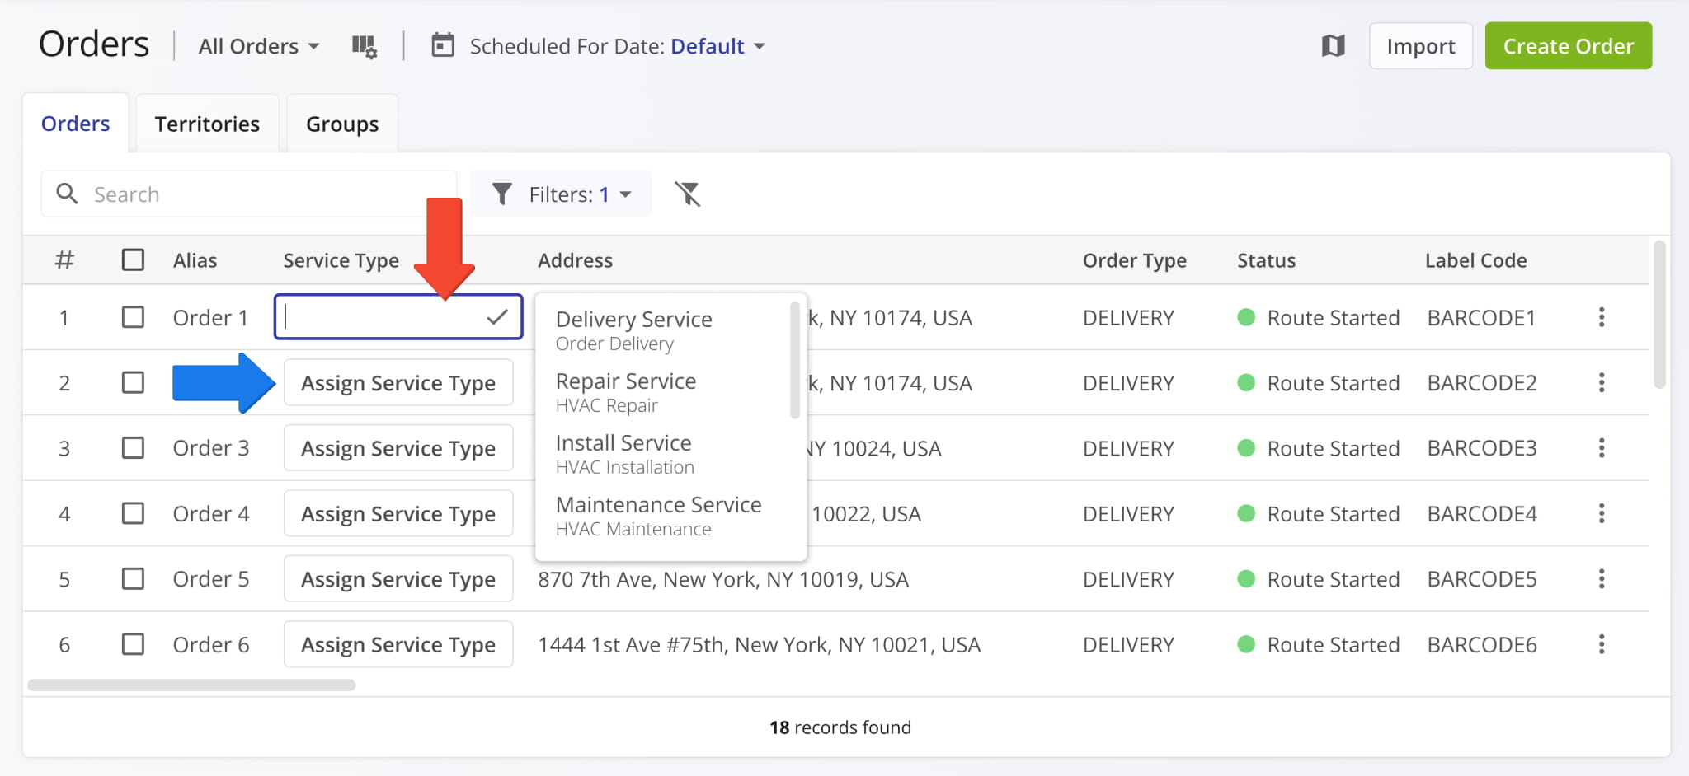
Task: Click the calendar icon for scheduled date
Action: (x=443, y=45)
